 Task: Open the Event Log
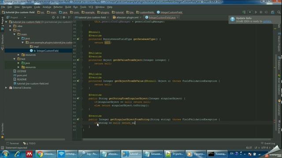(268, 144)
